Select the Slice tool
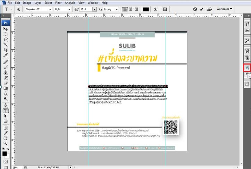The width and height of the screenshot is (251, 169). click(6, 55)
